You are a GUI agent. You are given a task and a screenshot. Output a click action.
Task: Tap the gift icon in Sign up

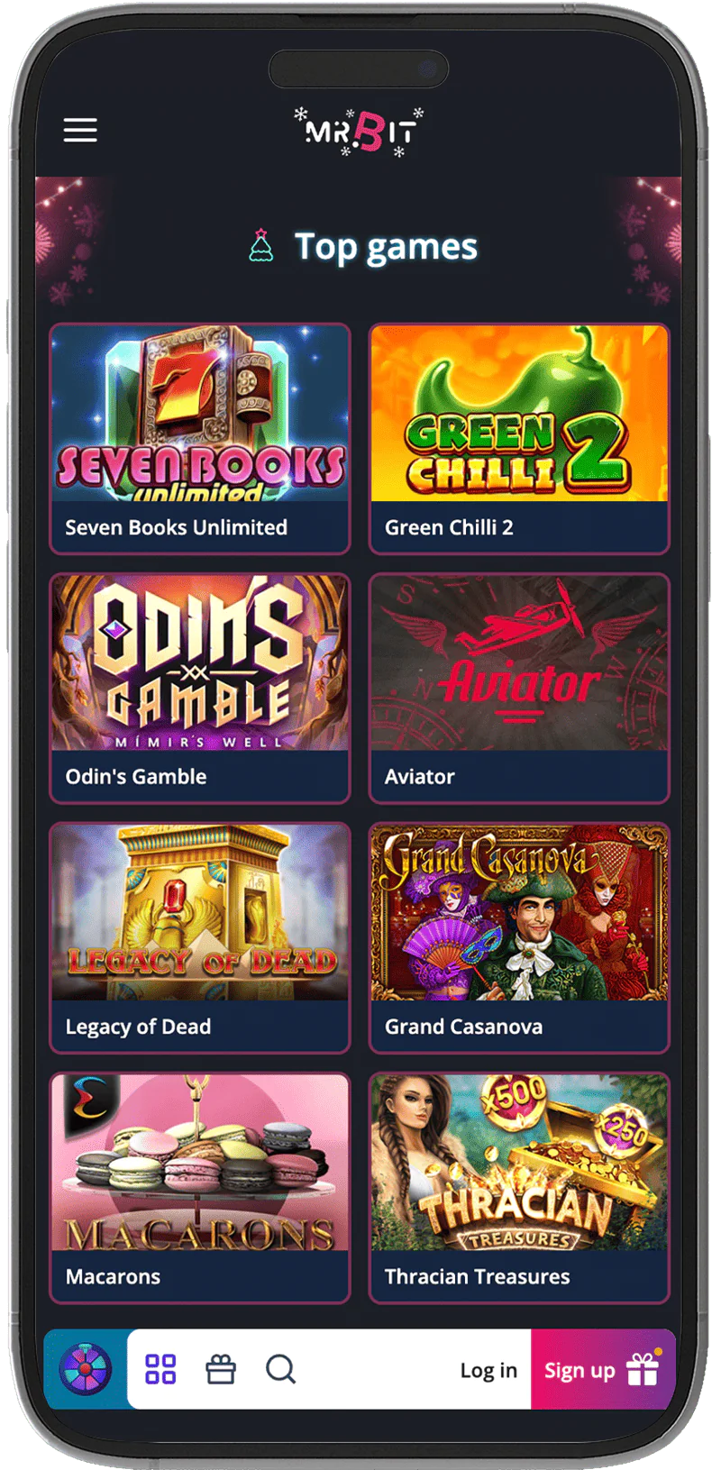click(x=643, y=1369)
